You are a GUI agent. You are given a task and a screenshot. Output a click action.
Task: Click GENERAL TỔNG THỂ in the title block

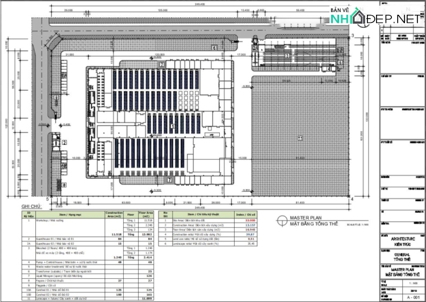tap(402, 257)
